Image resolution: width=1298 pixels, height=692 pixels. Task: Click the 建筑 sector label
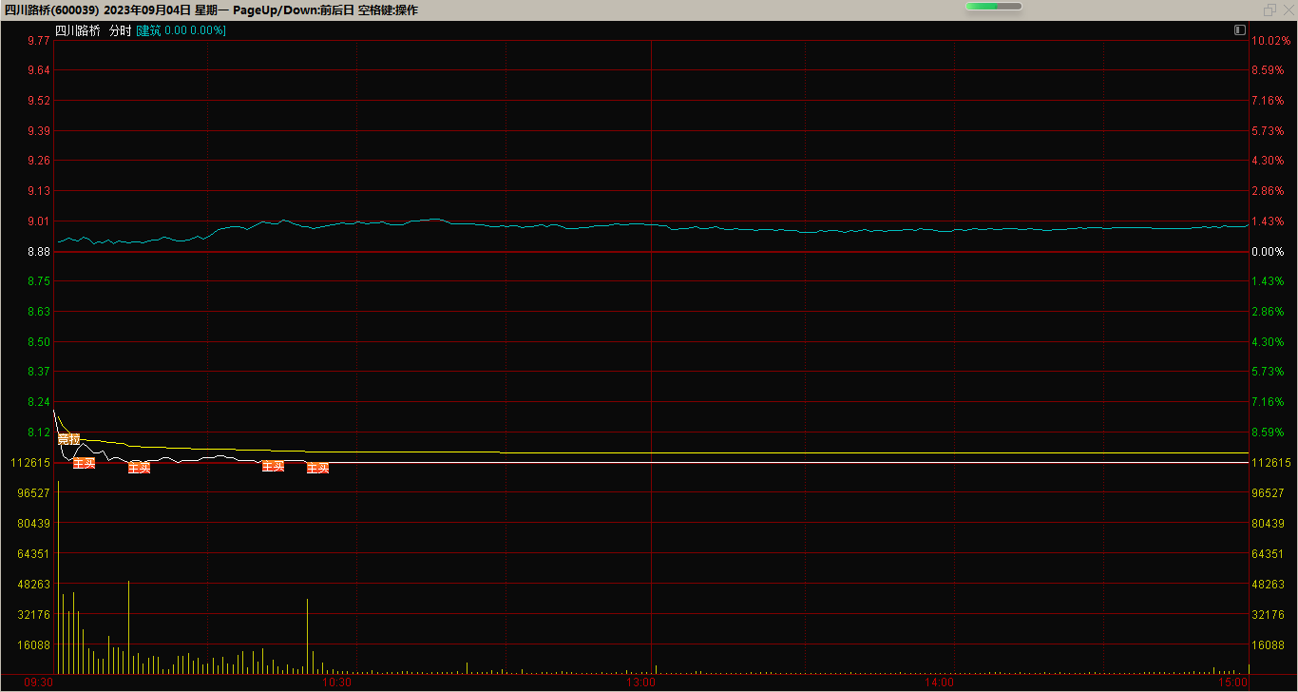149,30
